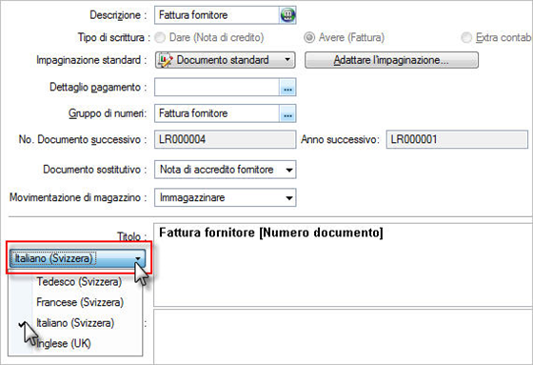Expand Impaginazione standard dropdown arrow
This screenshot has width=533, height=365.
tap(287, 60)
